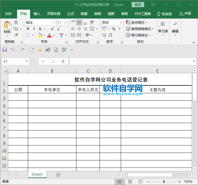Click the insert function fx icon
Screen dimensions: 198x185
(63, 61)
